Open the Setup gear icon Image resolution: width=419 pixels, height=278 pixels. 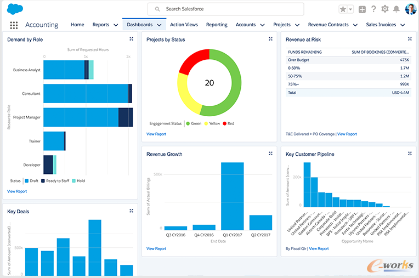pos(385,9)
